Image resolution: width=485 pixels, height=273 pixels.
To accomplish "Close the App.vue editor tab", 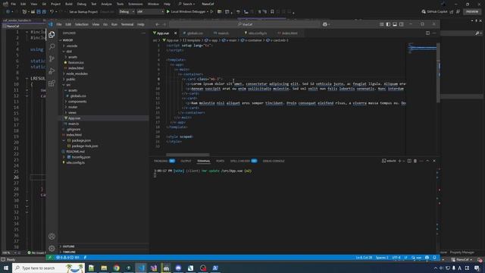I will pyautogui.click(x=175, y=33).
